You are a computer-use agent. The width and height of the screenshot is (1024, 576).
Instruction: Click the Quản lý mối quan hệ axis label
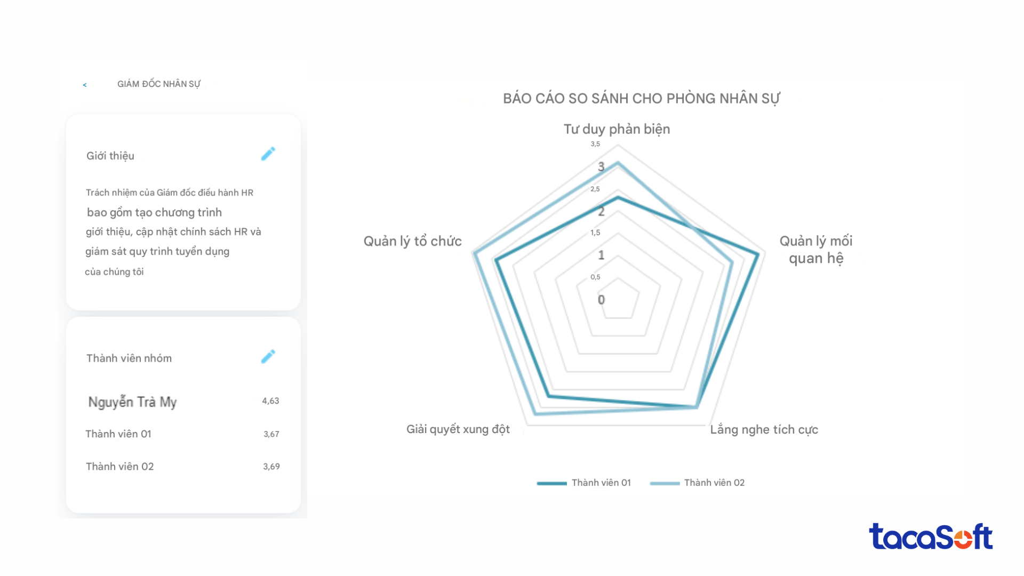point(816,250)
